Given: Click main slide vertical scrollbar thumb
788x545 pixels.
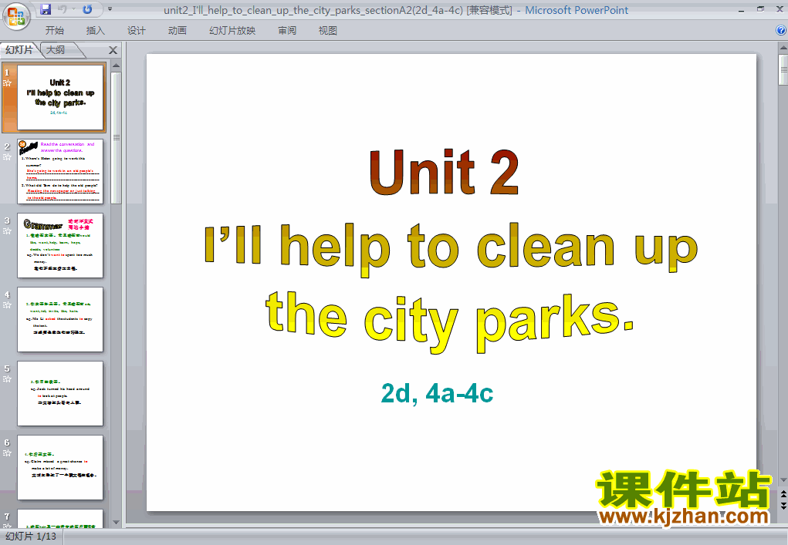Looking at the screenshot, I should 783,69.
